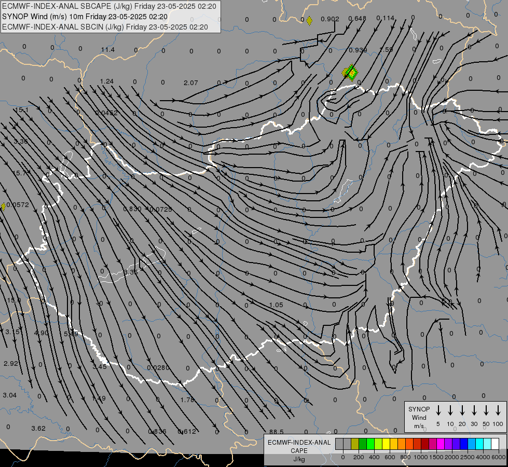Viewport: 508px width, 467px height.
Task: Click the map value 2.92
Action: [11, 364]
